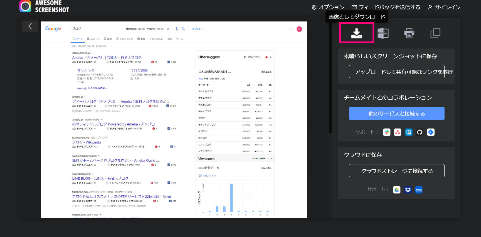481x237 pixels.
Task: Select the Asana integration icon
Action: point(398,132)
